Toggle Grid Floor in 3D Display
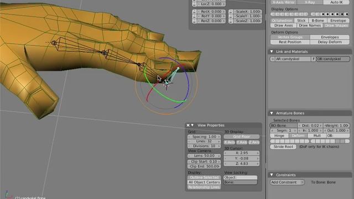354x199 pixels. 242,137
